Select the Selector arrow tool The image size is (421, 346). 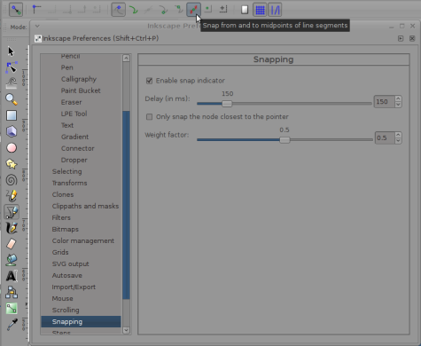(x=12, y=51)
